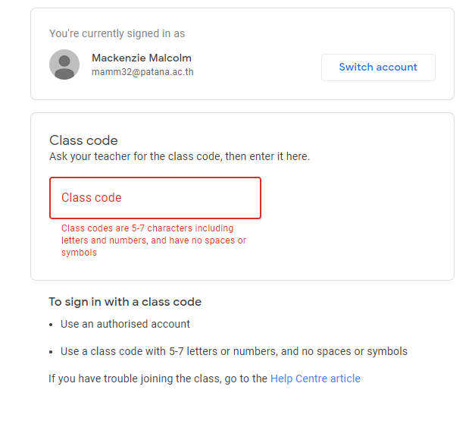The height and width of the screenshot is (421, 475).
Task: Open the Help Centre article link
Action: [x=315, y=379]
